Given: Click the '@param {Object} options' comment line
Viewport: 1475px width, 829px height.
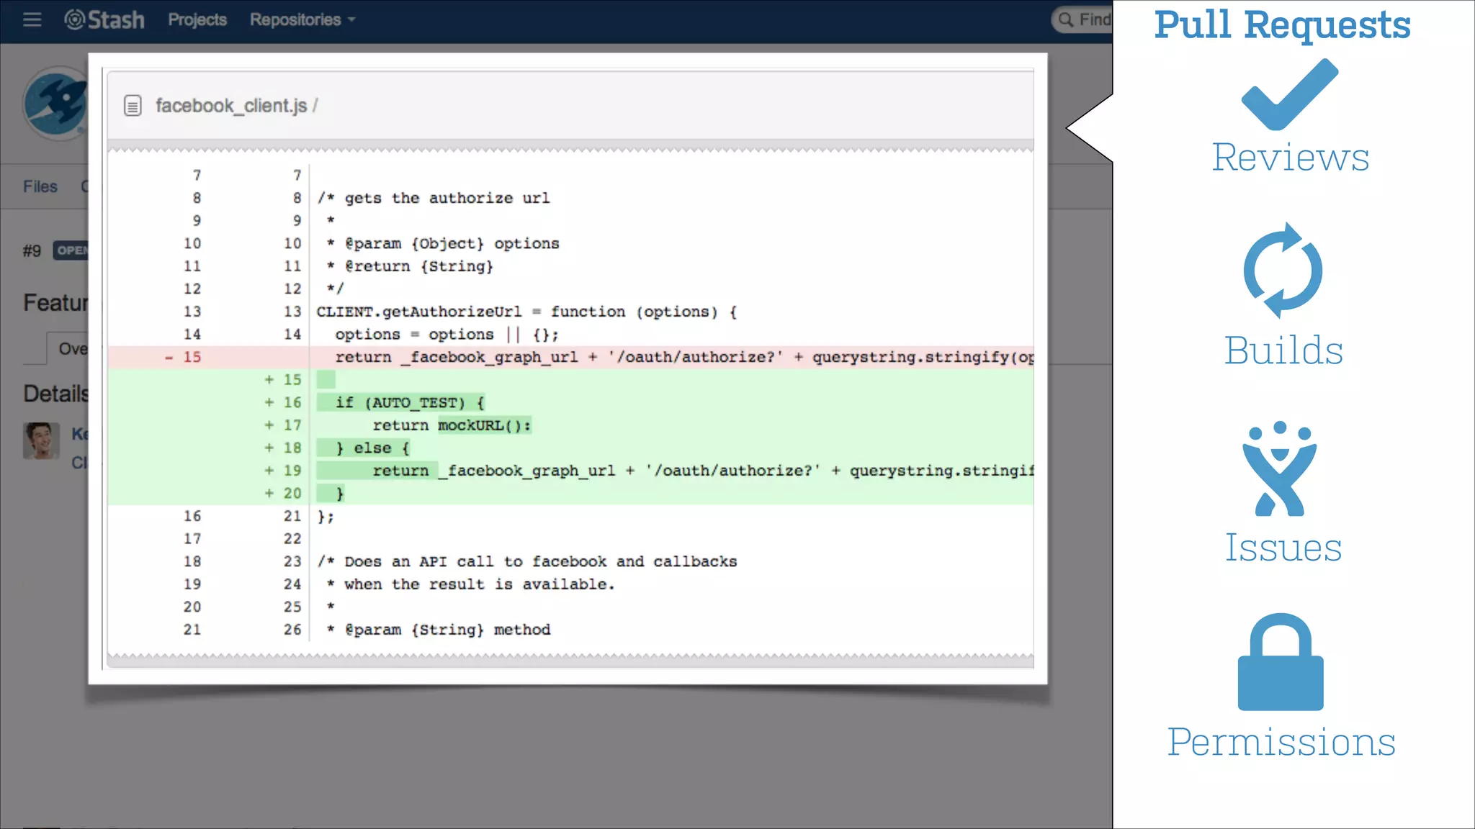Looking at the screenshot, I should click(442, 243).
